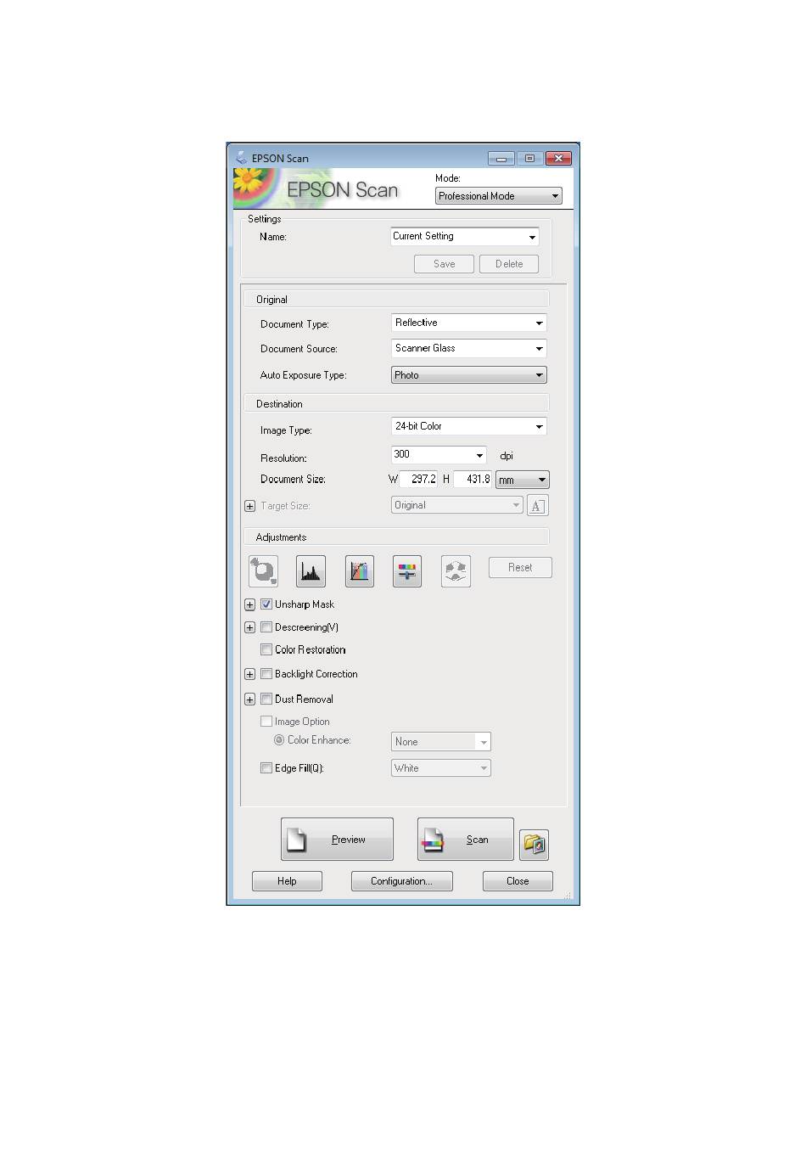Click the Delete settings button

point(509,264)
